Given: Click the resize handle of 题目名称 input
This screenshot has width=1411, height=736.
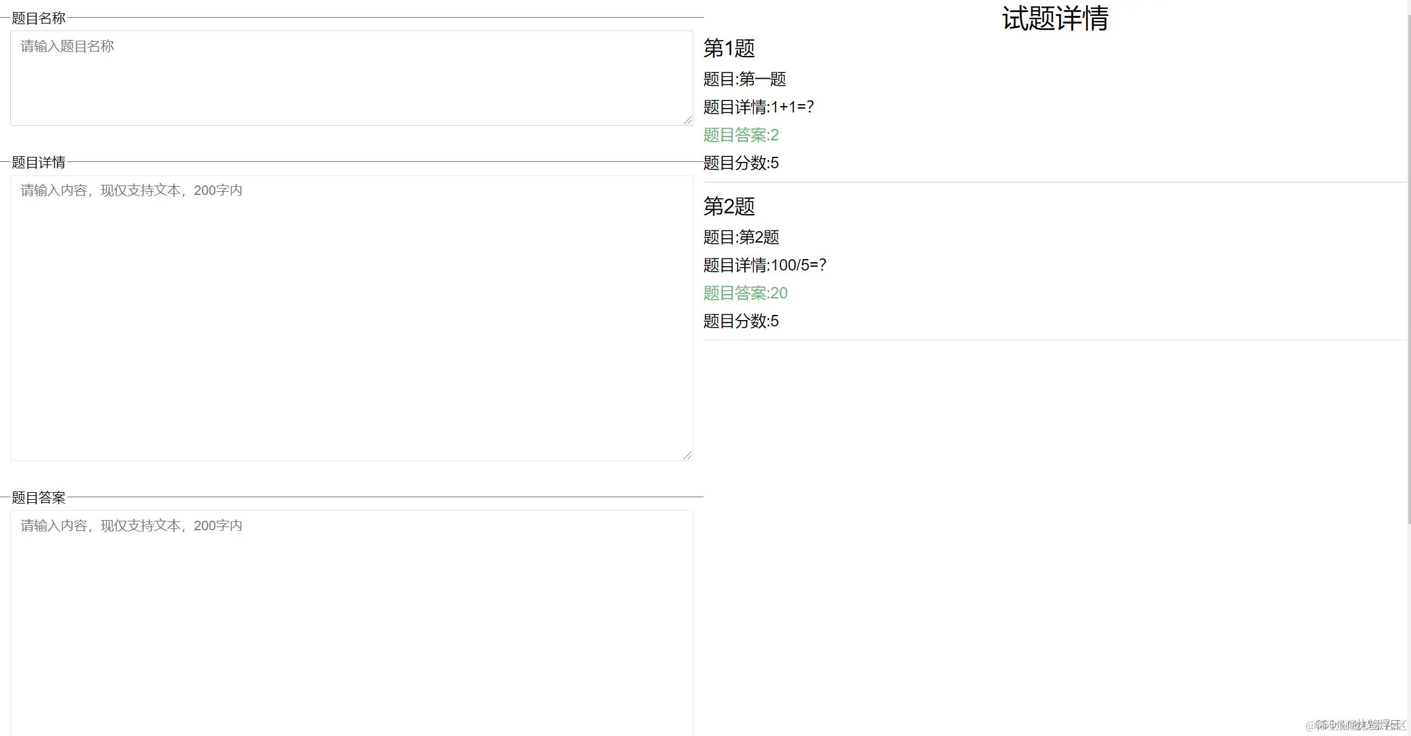Looking at the screenshot, I should click(688, 119).
